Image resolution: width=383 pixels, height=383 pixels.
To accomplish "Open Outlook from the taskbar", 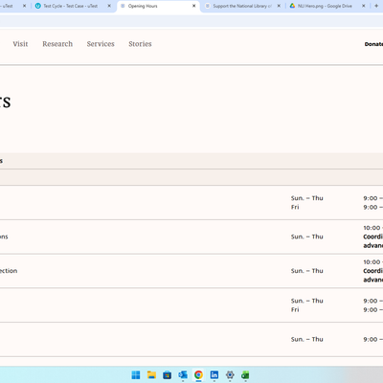I will (x=183, y=375).
